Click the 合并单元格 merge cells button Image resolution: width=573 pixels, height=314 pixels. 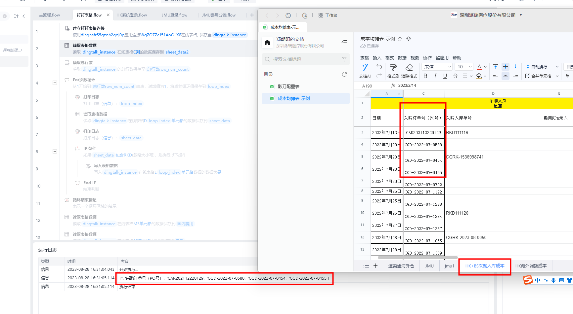click(538, 76)
